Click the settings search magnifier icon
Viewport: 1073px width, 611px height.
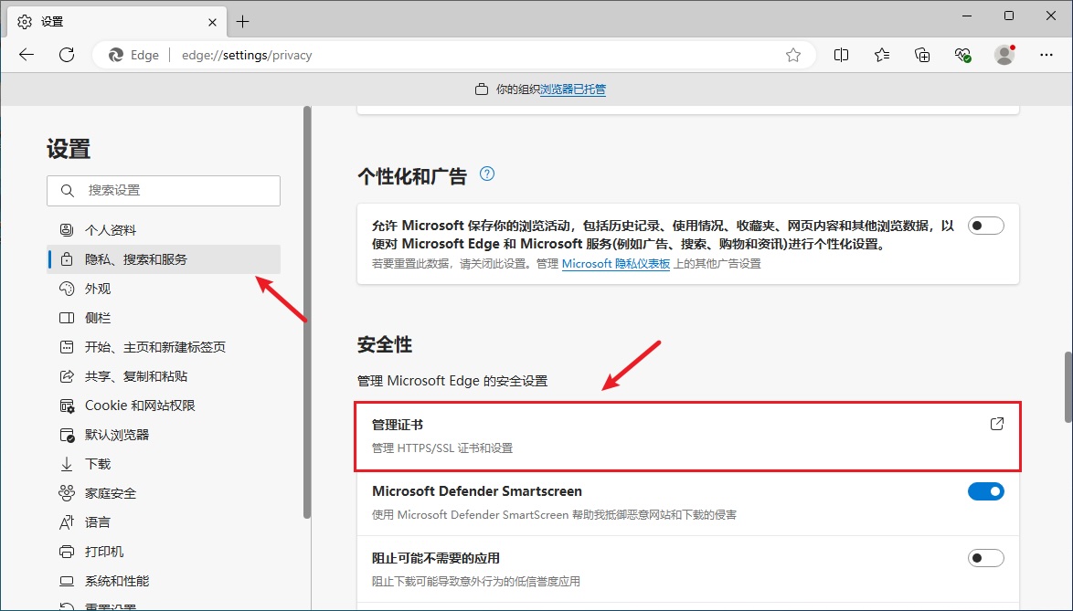[67, 191]
